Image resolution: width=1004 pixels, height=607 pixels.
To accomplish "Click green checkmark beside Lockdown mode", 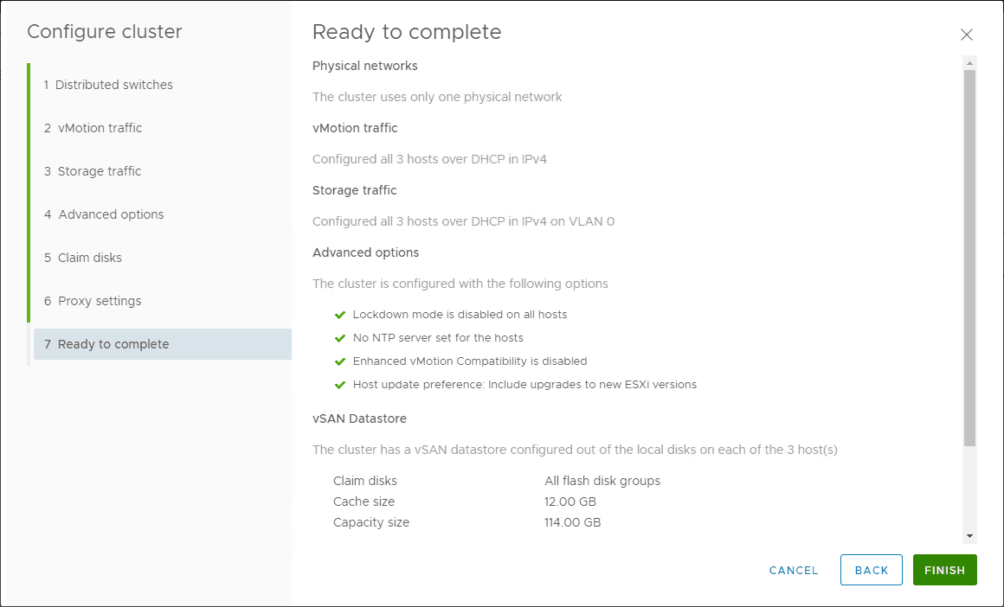I will pos(340,315).
